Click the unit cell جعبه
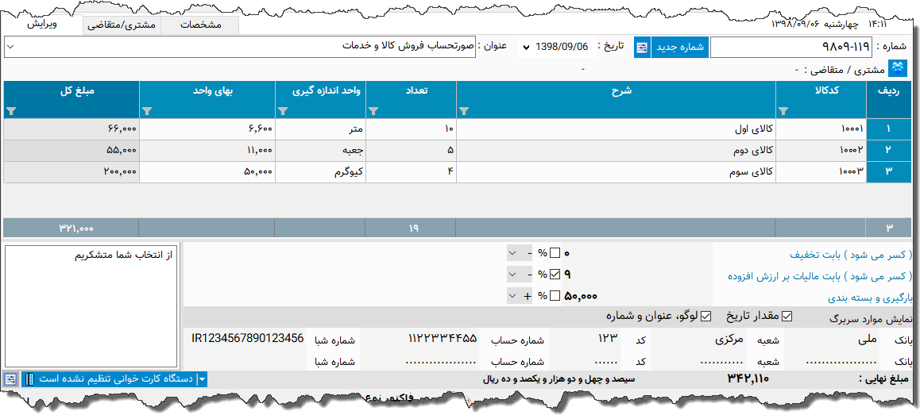The width and height of the screenshot is (920, 415). pyautogui.click(x=320, y=151)
